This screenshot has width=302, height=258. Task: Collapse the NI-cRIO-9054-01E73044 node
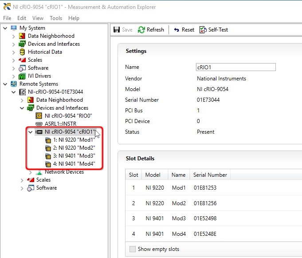13,92
